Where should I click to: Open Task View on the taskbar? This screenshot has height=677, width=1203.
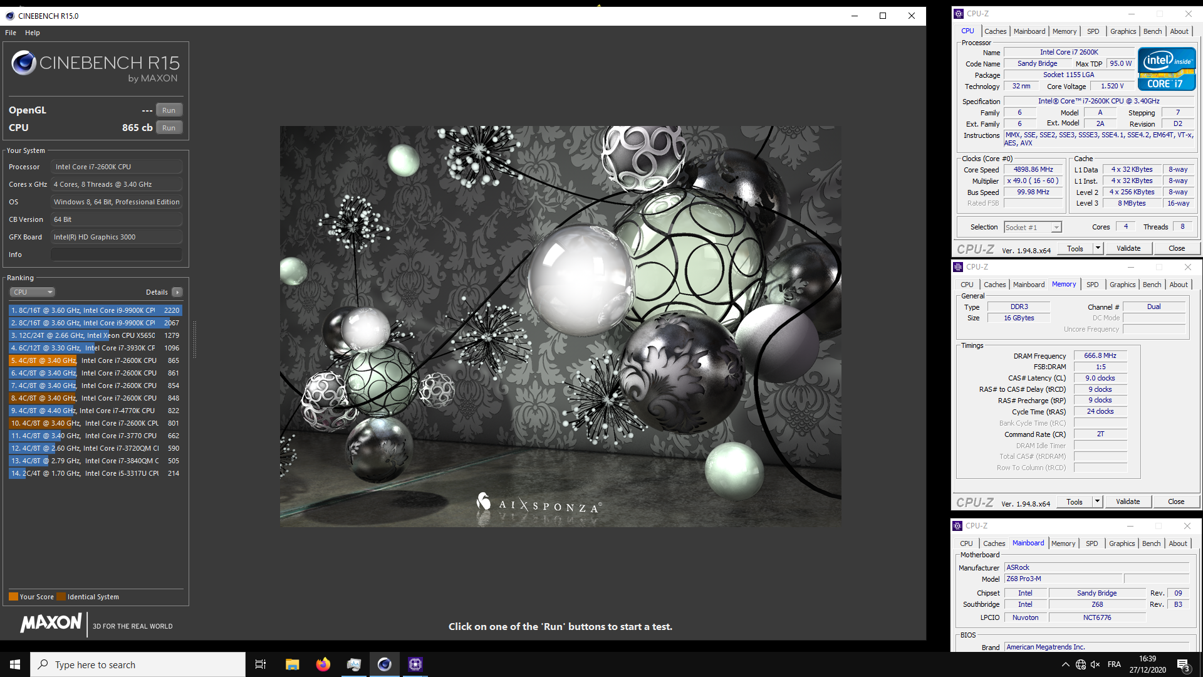click(x=261, y=664)
